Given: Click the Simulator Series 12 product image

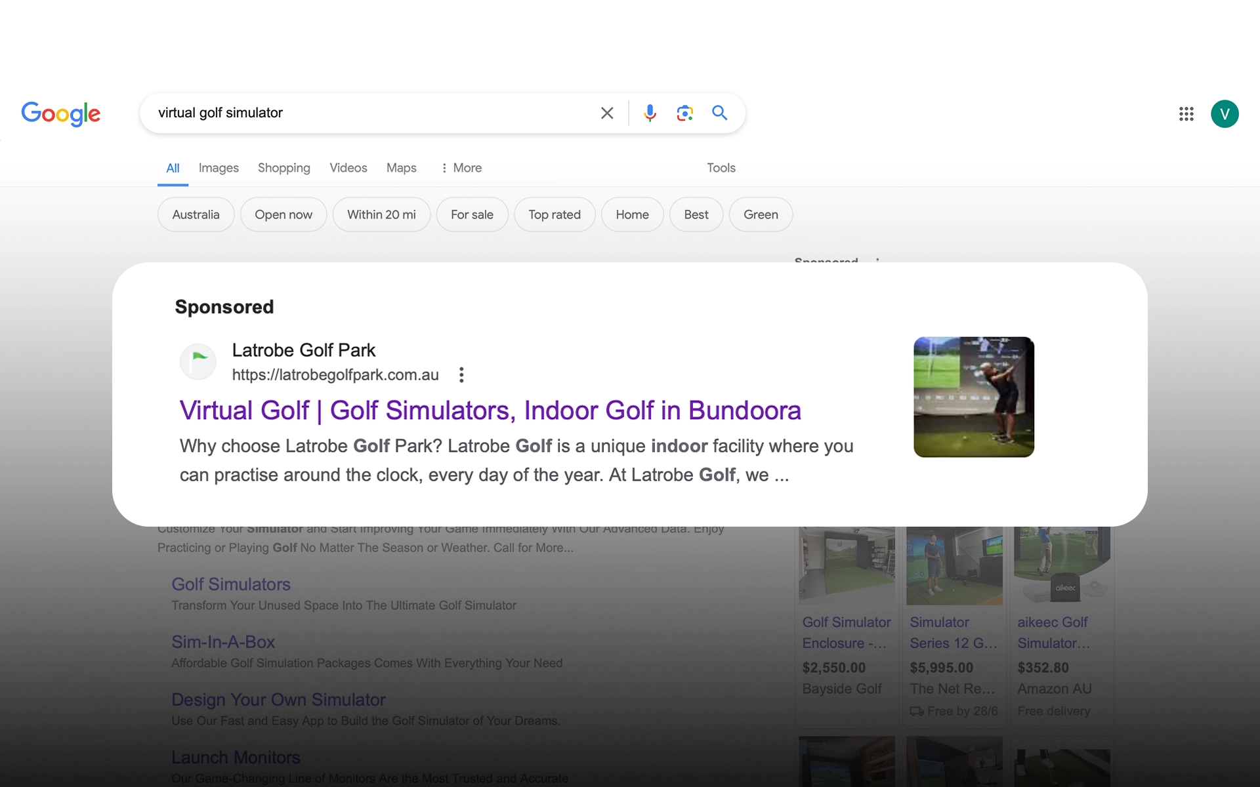Looking at the screenshot, I should click(954, 565).
